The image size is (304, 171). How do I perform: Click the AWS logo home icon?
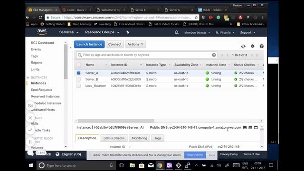pyautogui.click(x=42, y=32)
